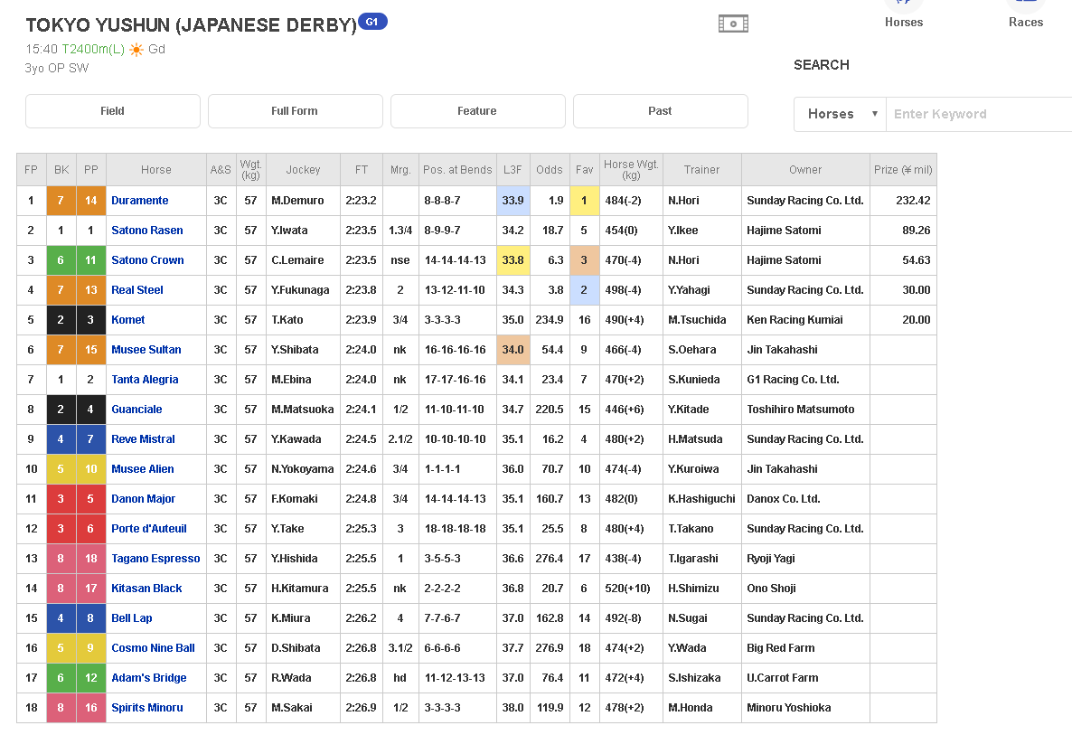
Task: Open Musee Sultan horse link
Action: (146, 349)
